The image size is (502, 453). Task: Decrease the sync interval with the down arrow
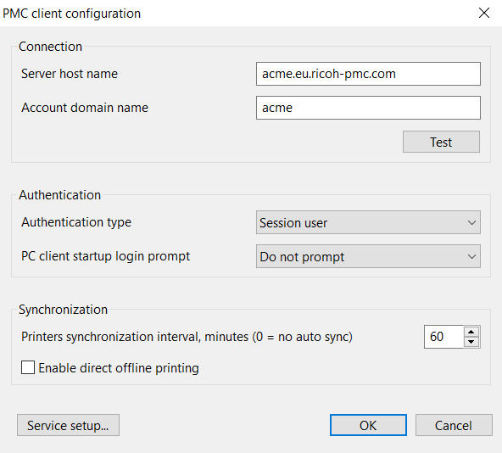pos(471,342)
